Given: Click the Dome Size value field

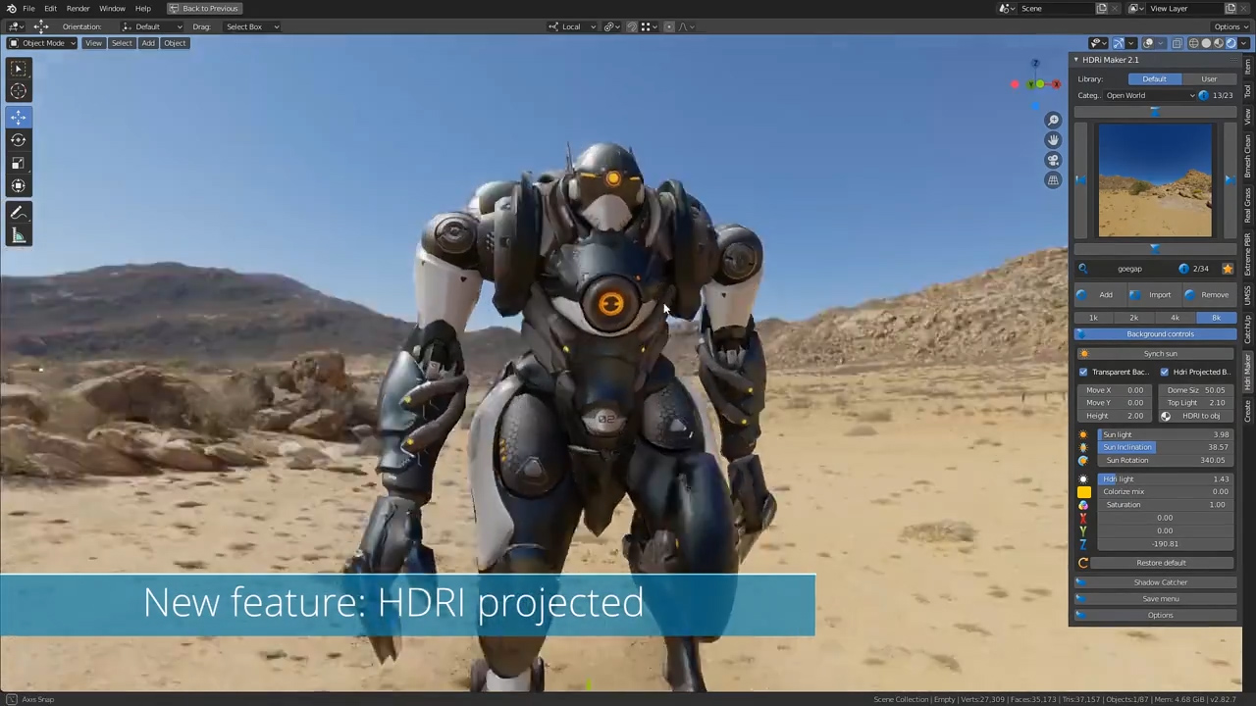Looking at the screenshot, I should click(1196, 390).
